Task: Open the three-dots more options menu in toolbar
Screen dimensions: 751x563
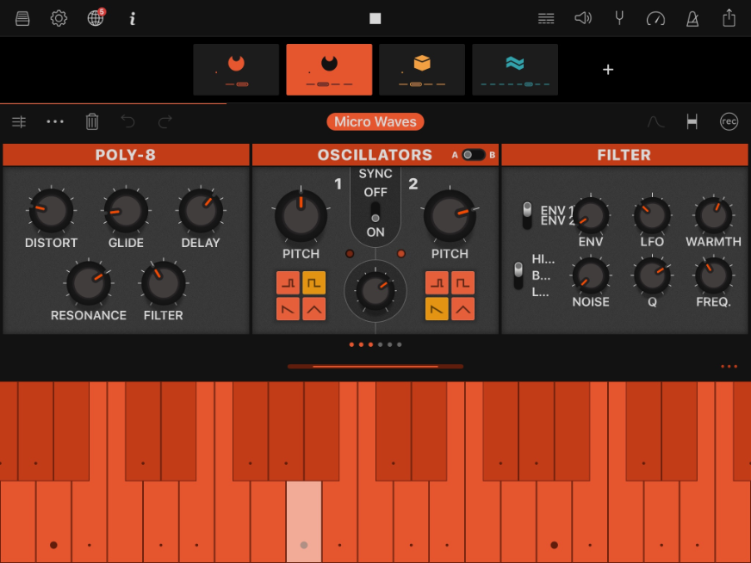Action: 55,121
